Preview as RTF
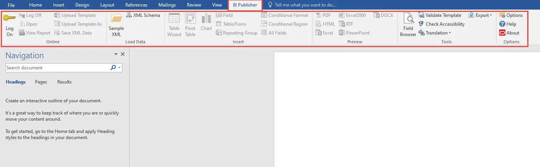 pyautogui.click(x=346, y=24)
